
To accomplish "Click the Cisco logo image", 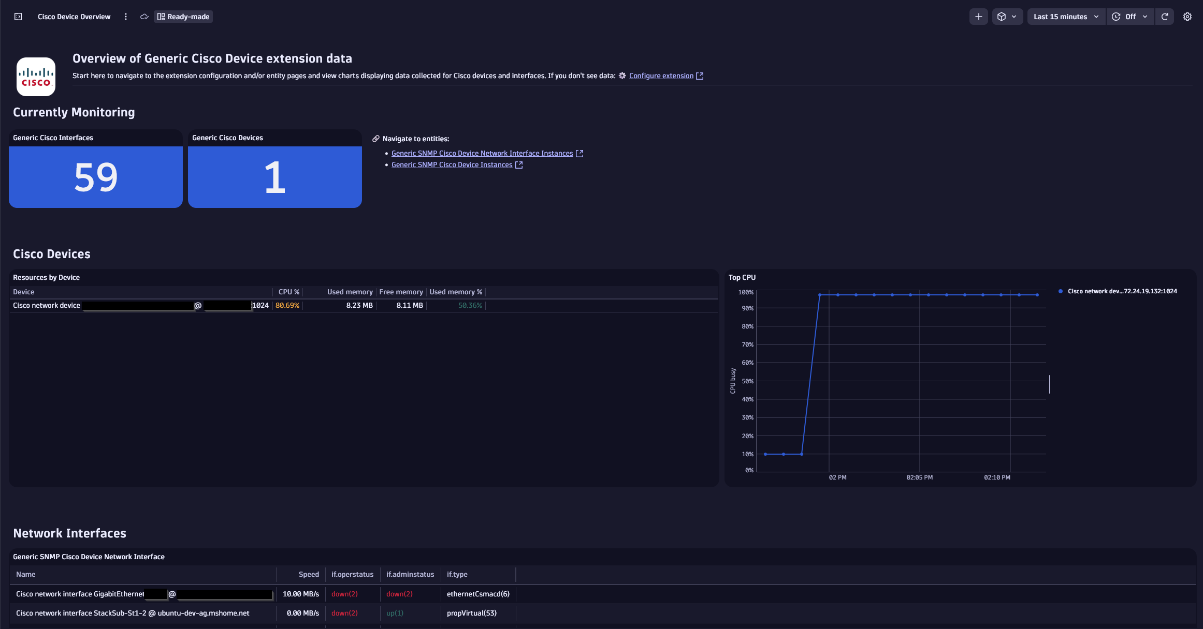I will coord(36,77).
